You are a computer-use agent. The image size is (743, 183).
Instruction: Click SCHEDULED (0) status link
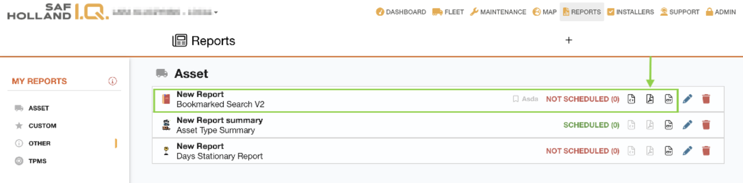(x=591, y=125)
